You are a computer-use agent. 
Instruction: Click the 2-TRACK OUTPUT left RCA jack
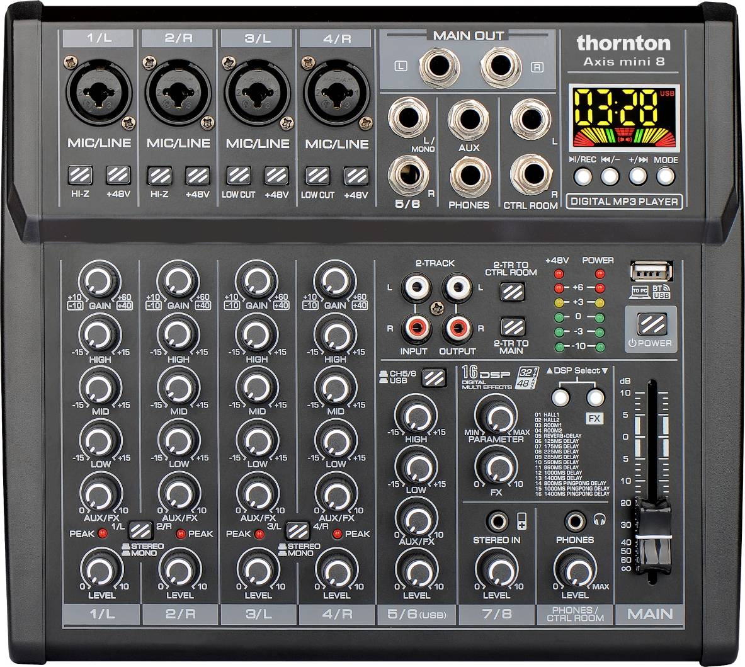pyautogui.click(x=457, y=288)
